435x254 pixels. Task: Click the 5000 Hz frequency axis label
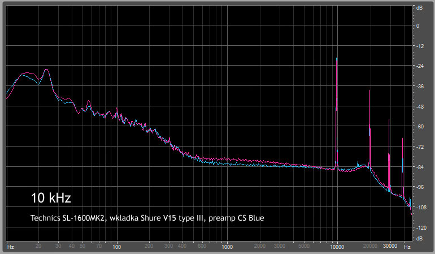(304, 246)
